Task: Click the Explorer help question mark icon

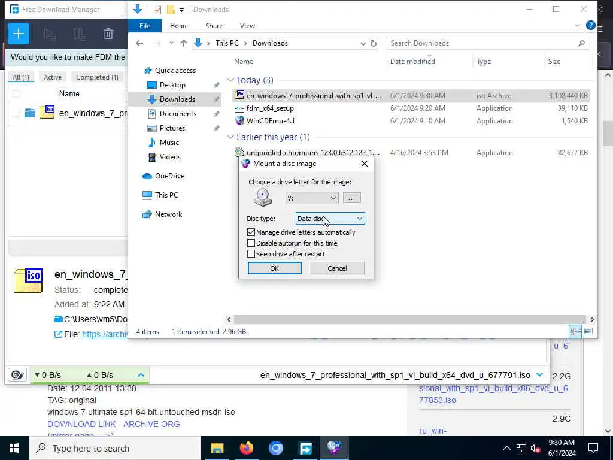Action: [x=590, y=25]
